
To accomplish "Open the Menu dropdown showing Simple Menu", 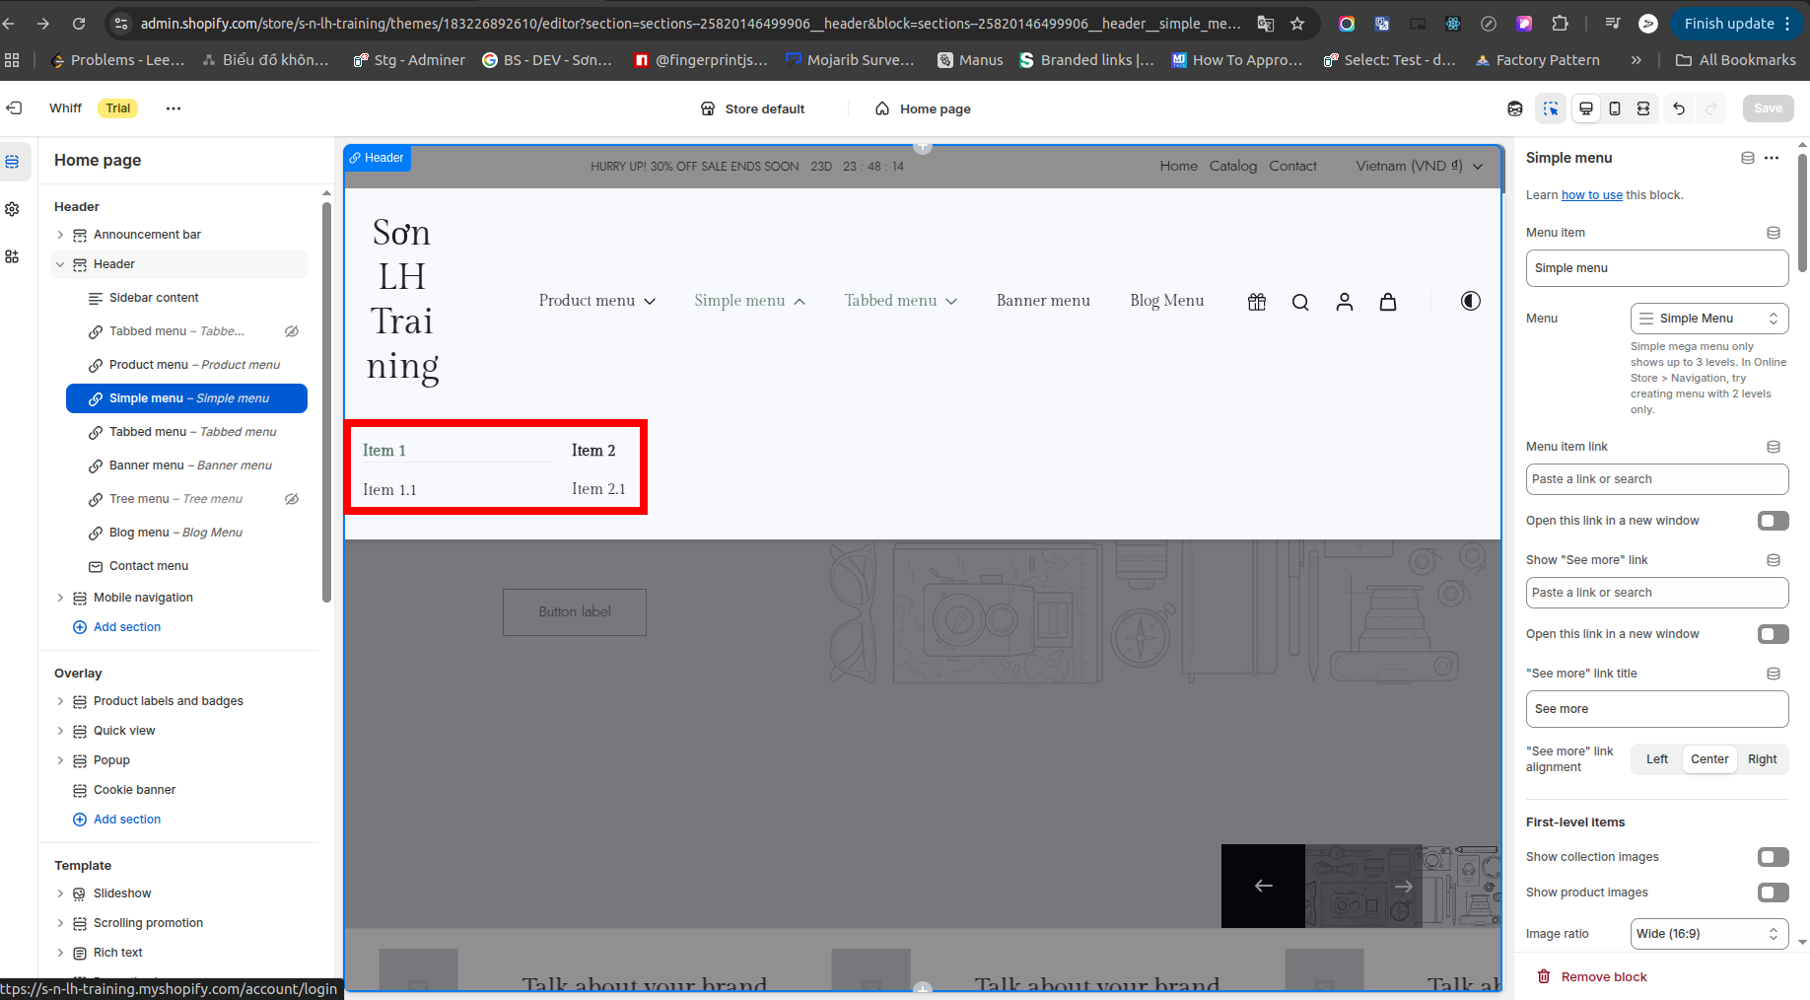I will [x=1709, y=319].
